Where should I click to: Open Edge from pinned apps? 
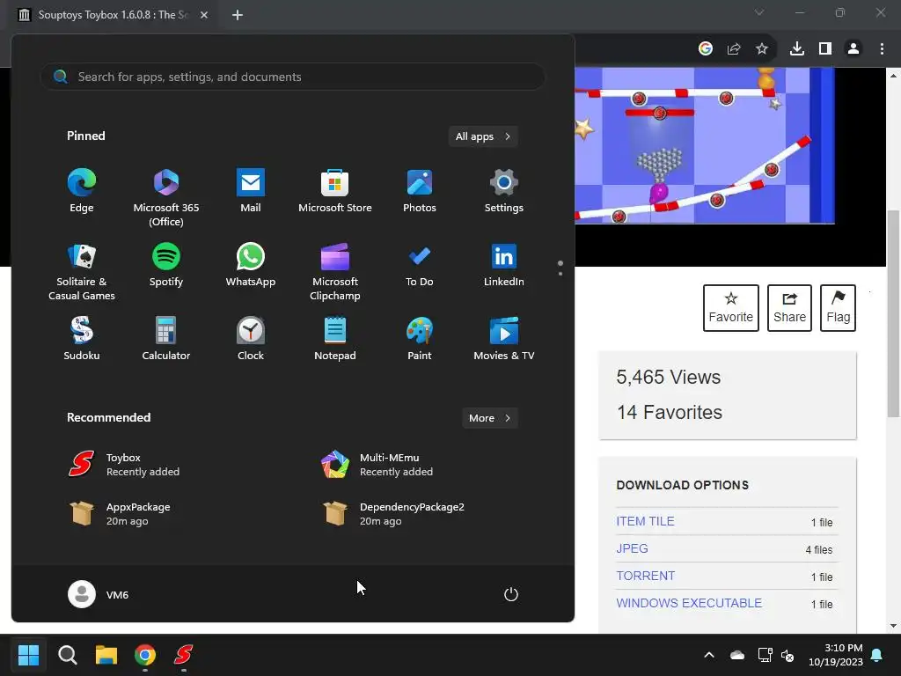[82, 191]
